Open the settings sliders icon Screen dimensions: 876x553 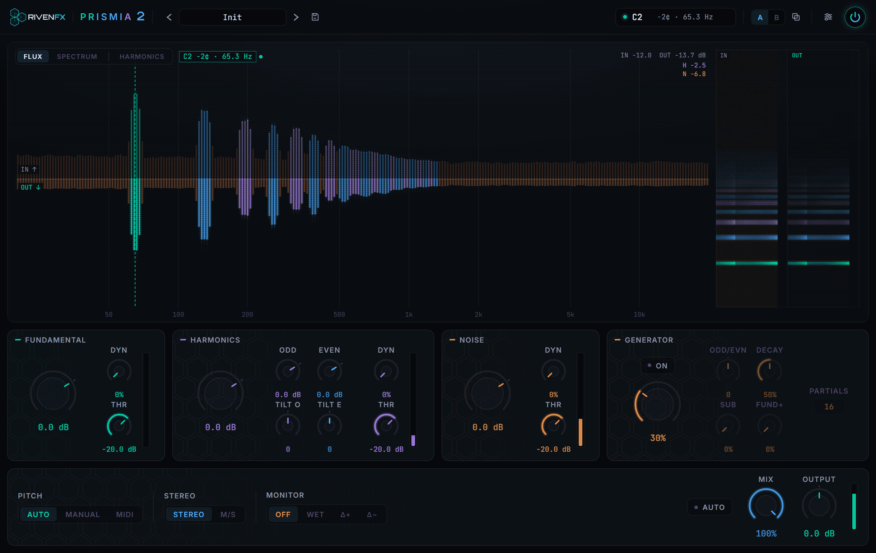pyautogui.click(x=828, y=17)
